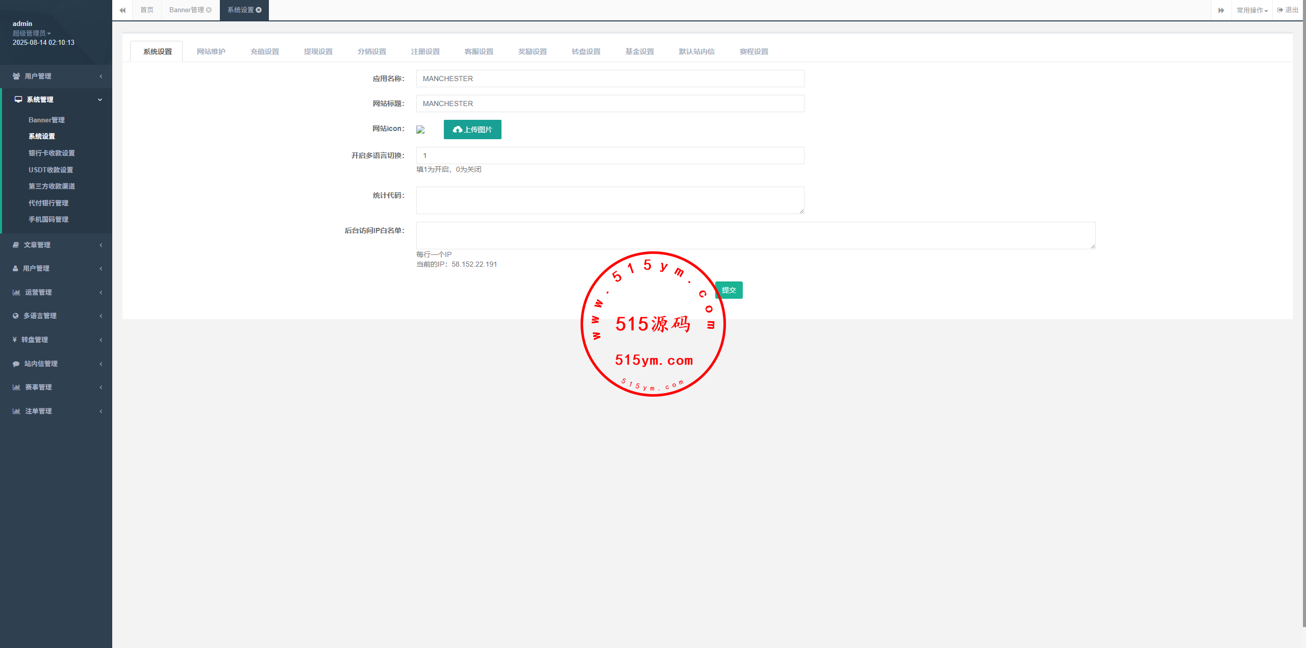This screenshot has width=1306, height=648.
Task: Open the 常用操作 dropdown
Action: point(1252,10)
